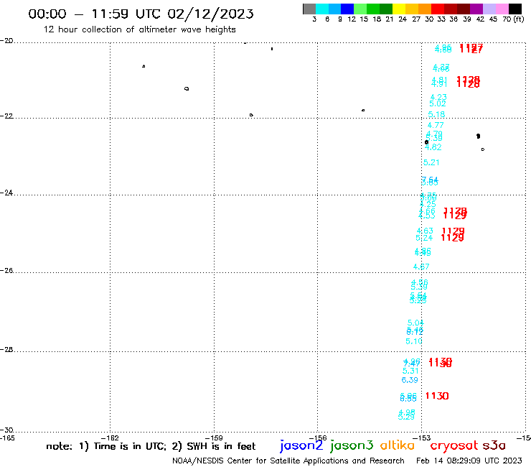Click the longitude axis label -165
Viewport: 531px width, 467px height.
pos(7,438)
